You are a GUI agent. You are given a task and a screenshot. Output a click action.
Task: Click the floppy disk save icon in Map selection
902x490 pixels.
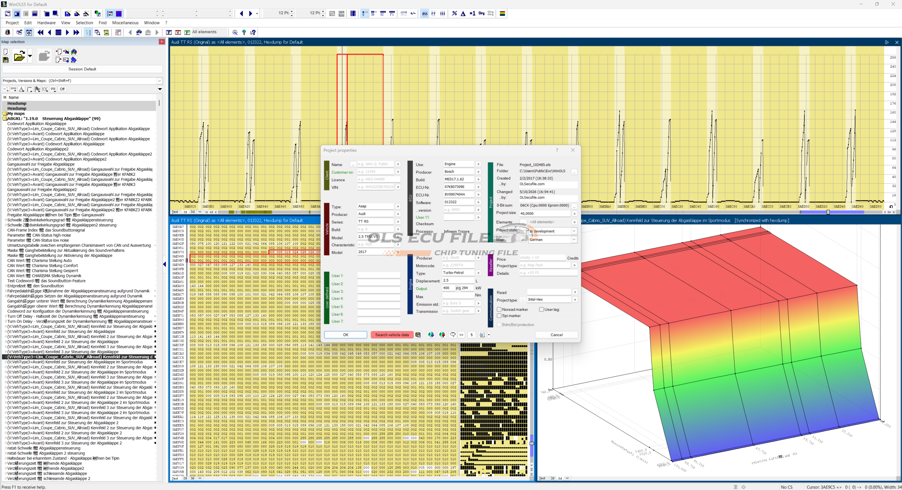point(6,60)
